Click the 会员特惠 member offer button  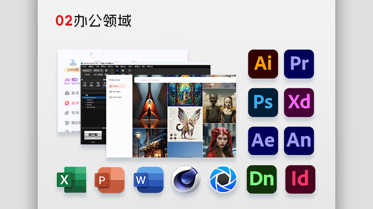73,70
